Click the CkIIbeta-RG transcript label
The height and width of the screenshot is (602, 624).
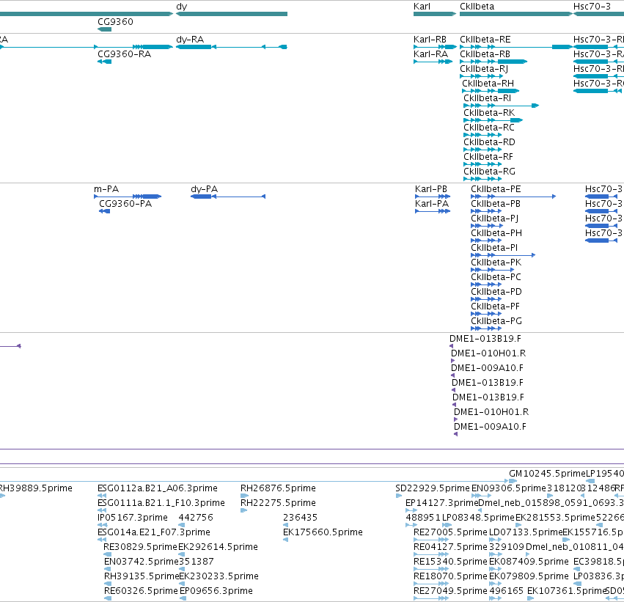(x=489, y=172)
